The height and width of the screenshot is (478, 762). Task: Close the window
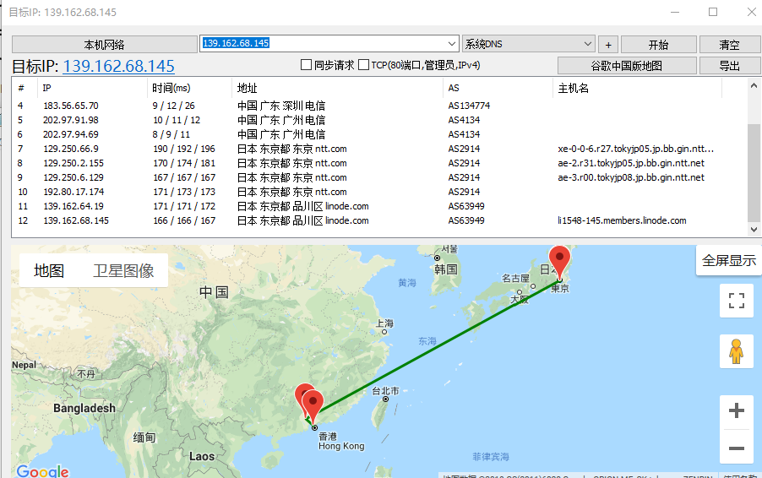(751, 12)
